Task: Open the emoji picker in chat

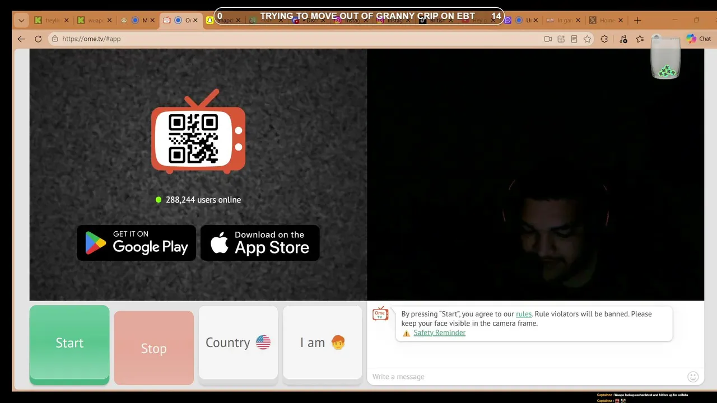Action: point(693,377)
